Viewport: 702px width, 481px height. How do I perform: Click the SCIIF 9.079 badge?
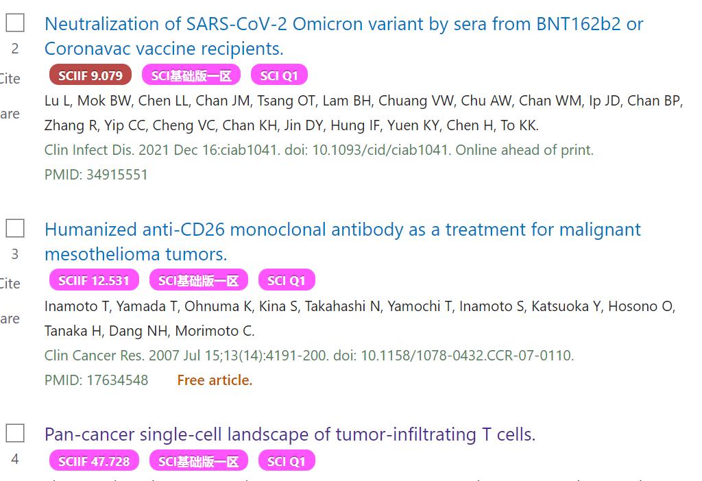tap(90, 75)
